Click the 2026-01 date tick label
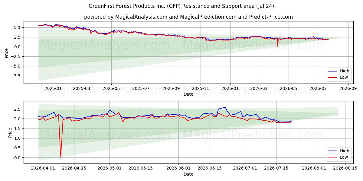Image resolution: width=363 pixels, height=181 pixels. click(230, 89)
